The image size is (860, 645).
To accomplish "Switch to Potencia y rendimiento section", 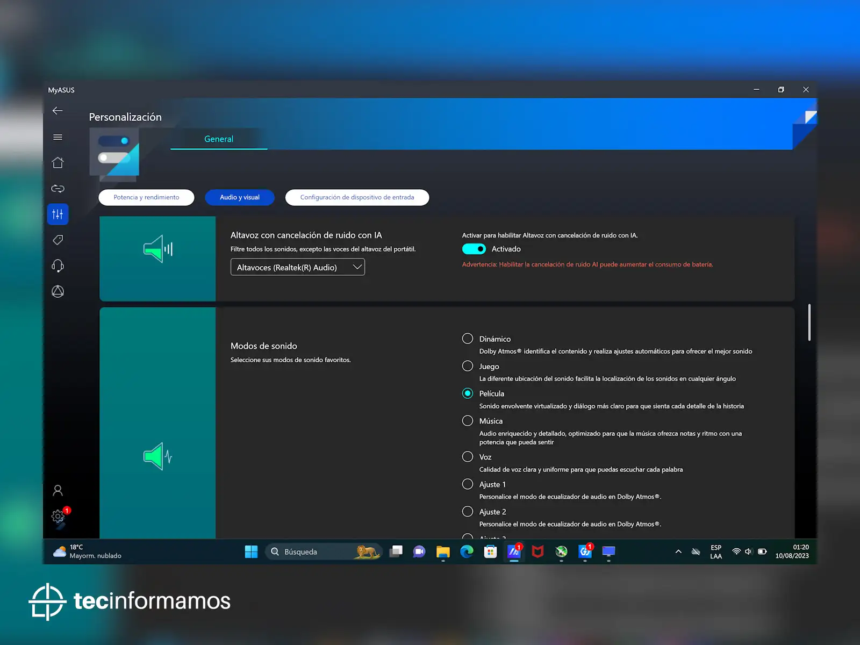I will [x=146, y=197].
